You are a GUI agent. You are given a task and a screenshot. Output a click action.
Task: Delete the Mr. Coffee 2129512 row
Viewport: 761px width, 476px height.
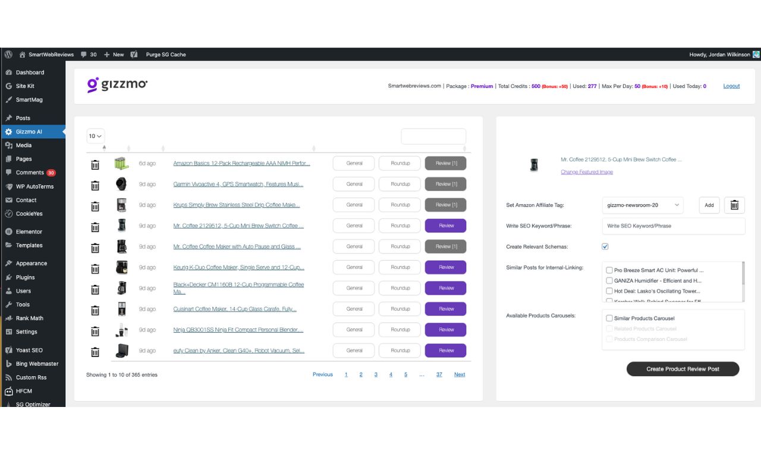click(95, 227)
